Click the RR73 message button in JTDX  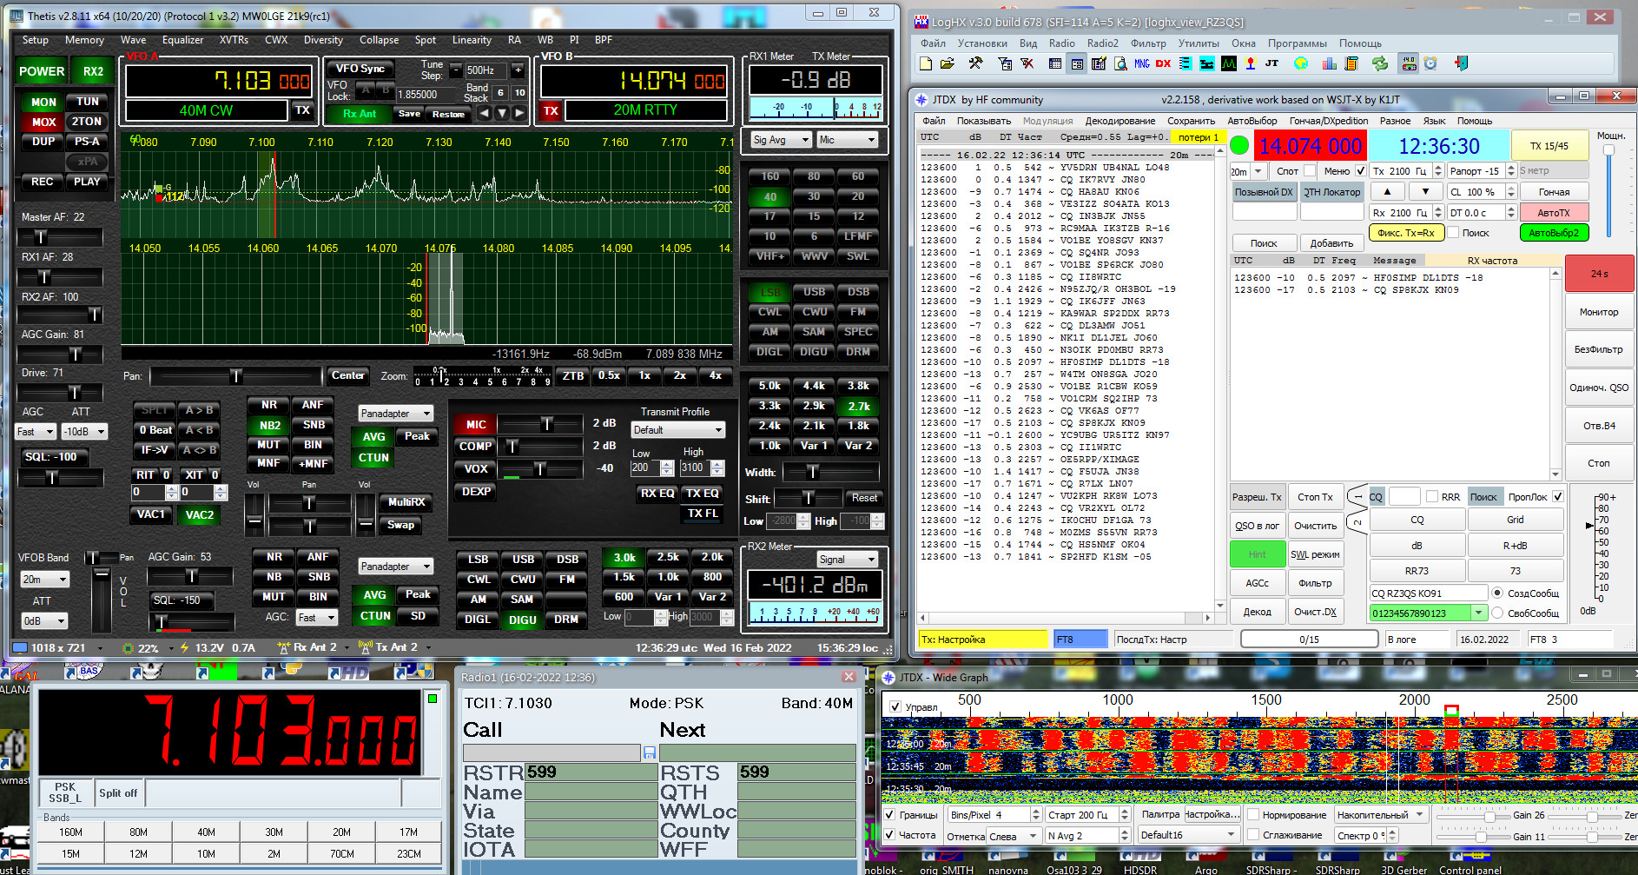(1417, 571)
